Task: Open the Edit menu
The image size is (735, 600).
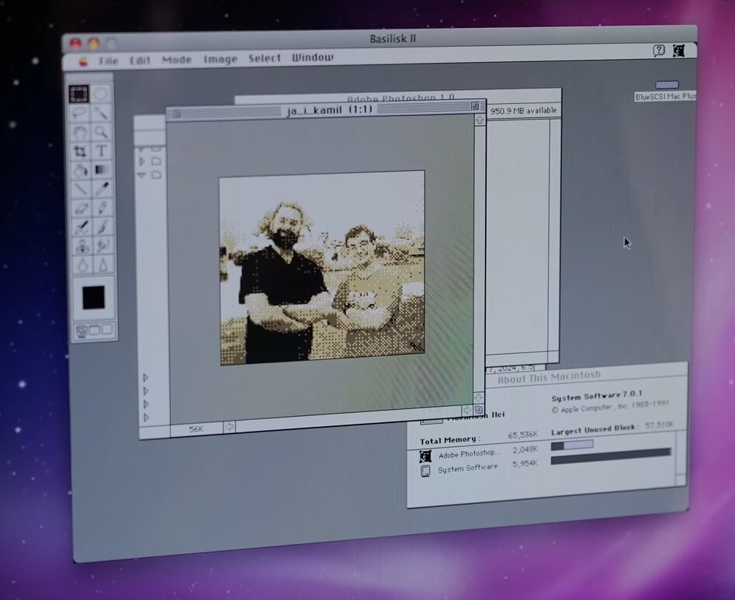Action: coord(140,61)
